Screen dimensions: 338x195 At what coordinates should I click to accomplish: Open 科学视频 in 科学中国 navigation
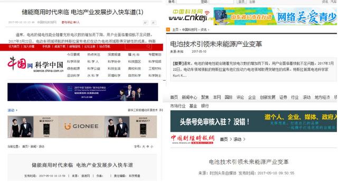[x=155, y=62]
